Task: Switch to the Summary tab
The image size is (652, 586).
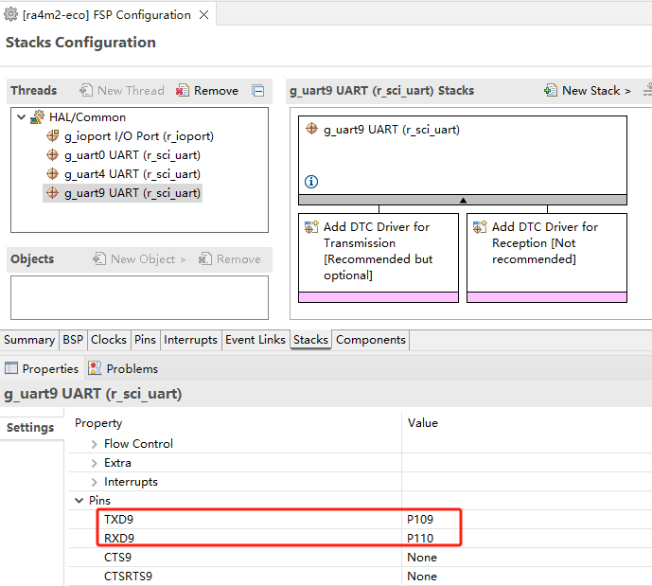Action: pyautogui.click(x=29, y=340)
